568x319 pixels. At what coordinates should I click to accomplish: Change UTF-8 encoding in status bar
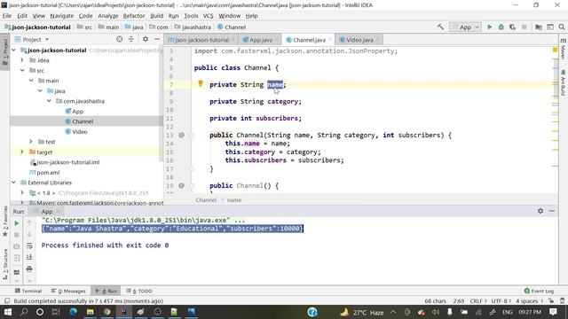pyautogui.click(x=501, y=301)
